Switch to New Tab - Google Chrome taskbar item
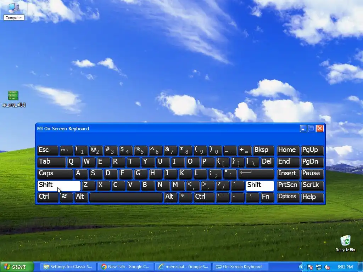Image resolution: width=363 pixels, height=272 pixels. [126, 267]
